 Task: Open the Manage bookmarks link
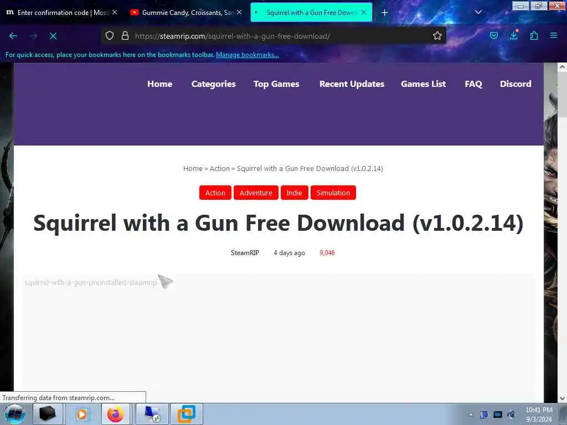[x=248, y=55]
